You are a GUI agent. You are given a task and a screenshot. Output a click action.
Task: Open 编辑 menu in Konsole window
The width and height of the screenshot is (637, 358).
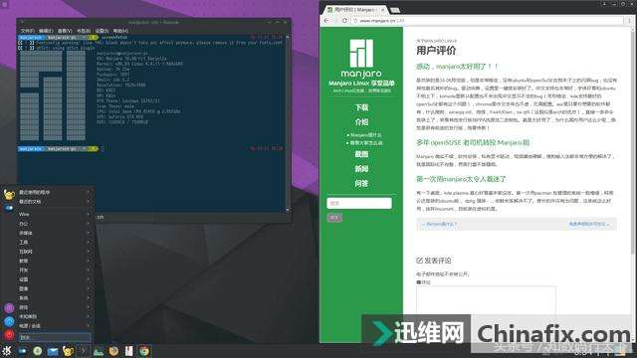coord(46,31)
